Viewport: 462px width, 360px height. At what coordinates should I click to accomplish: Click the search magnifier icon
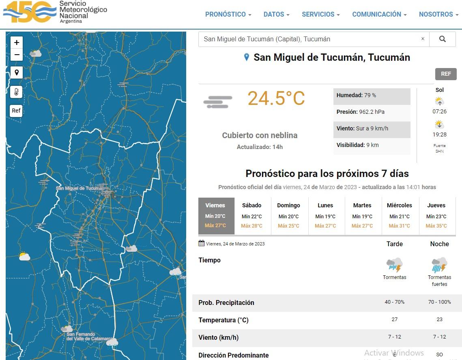click(442, 39)
